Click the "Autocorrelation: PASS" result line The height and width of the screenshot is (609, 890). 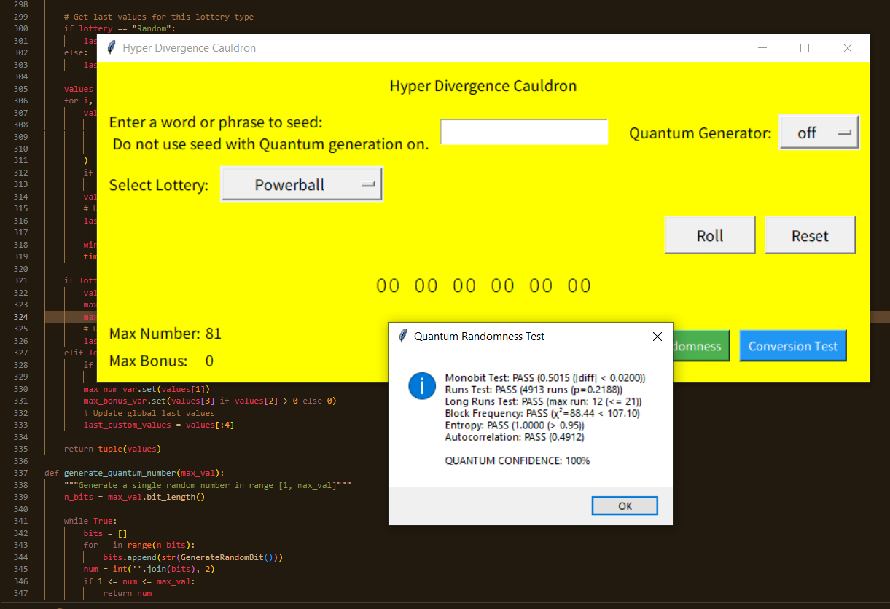[515, 437]
